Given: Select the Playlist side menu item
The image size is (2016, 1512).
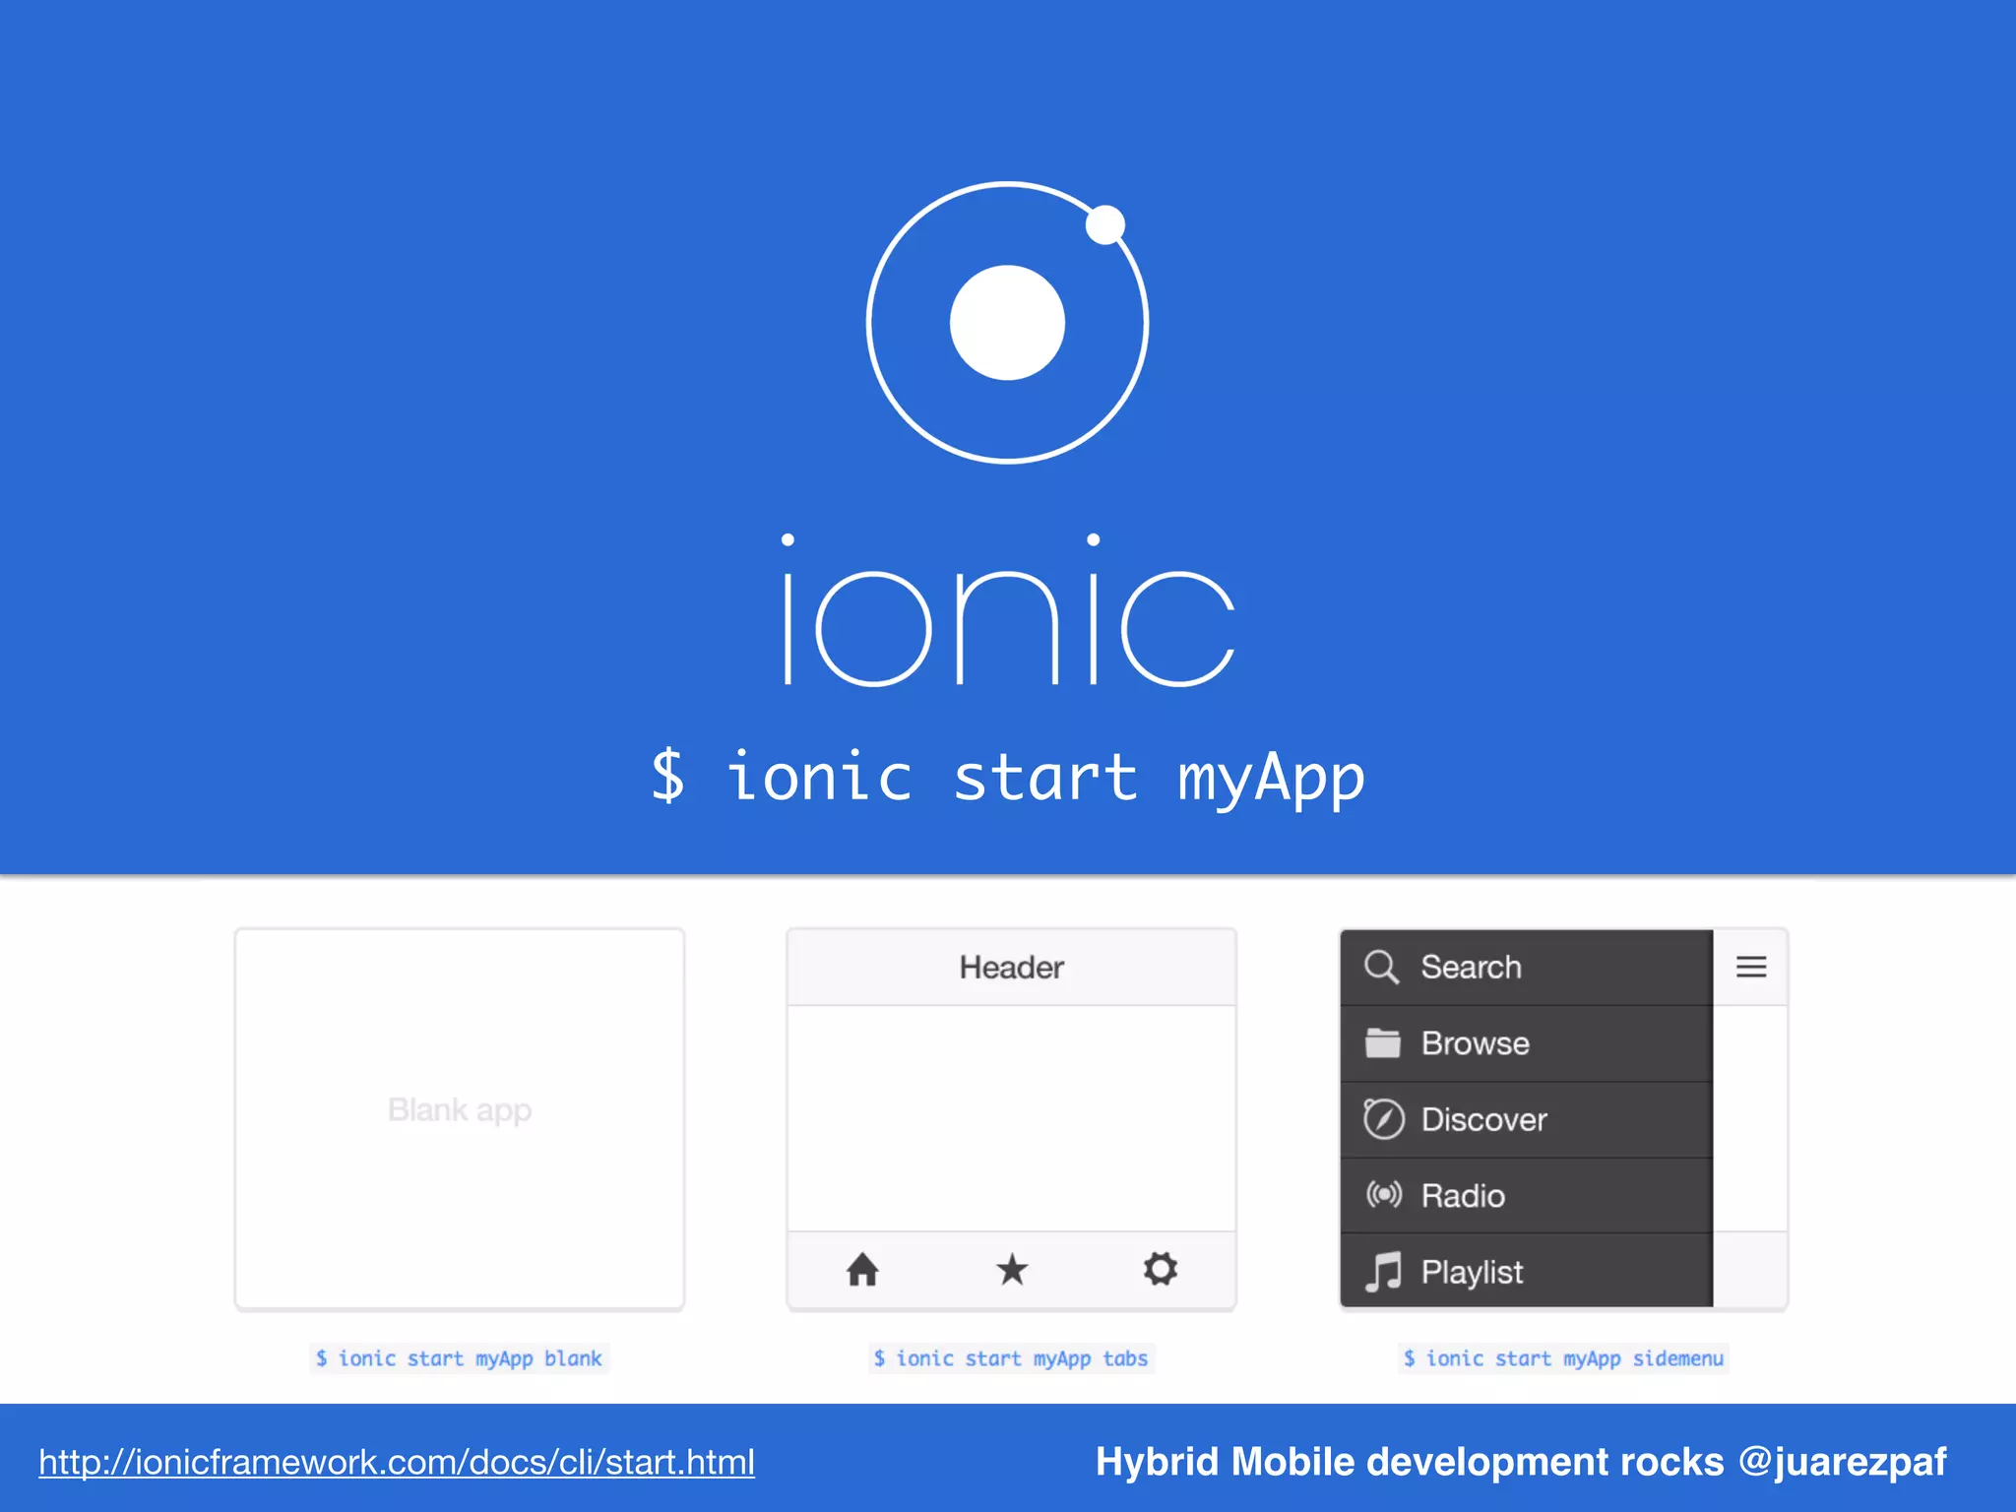Looking at the screenshot, I should pos(1527,1271).
